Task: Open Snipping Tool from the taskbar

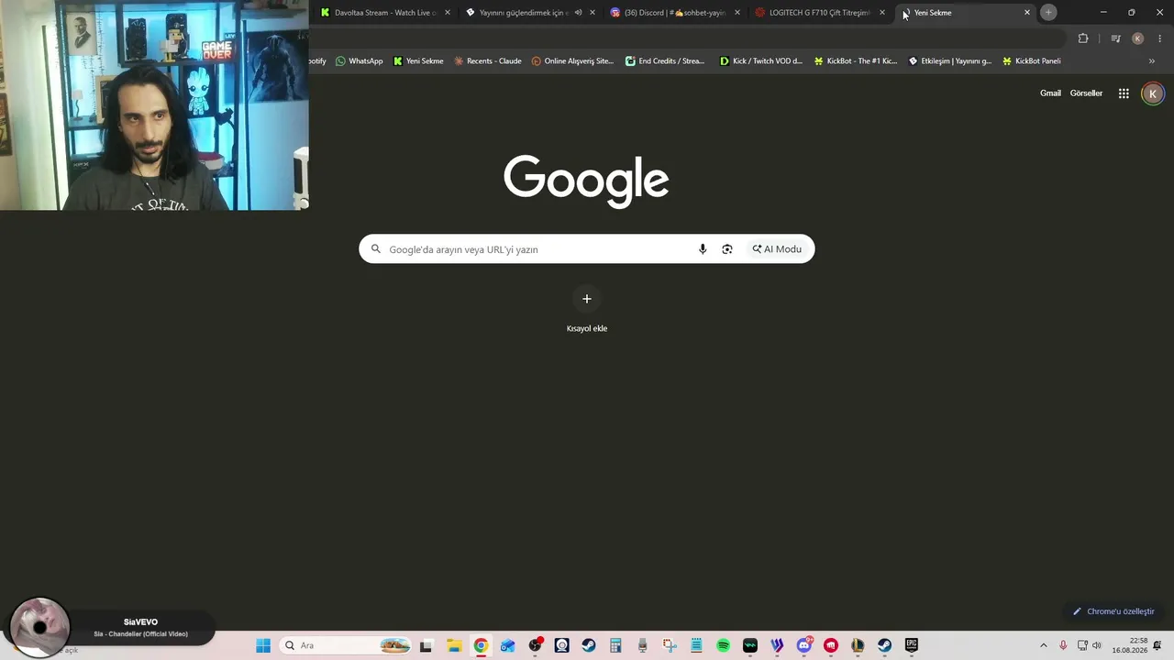Action: [x=670, y=645]
